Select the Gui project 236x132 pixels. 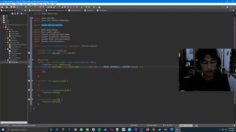[5, 18]
